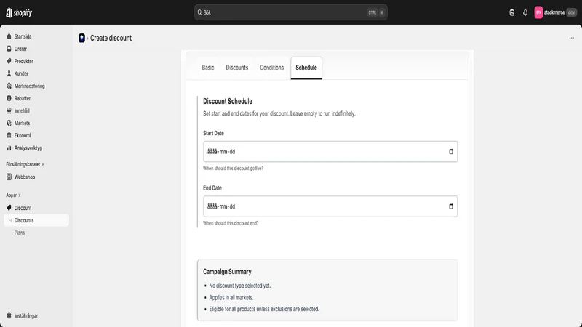This screenshot has width=582, height=327.
Task: Open the Plans sidebar item
Action: 20,233
